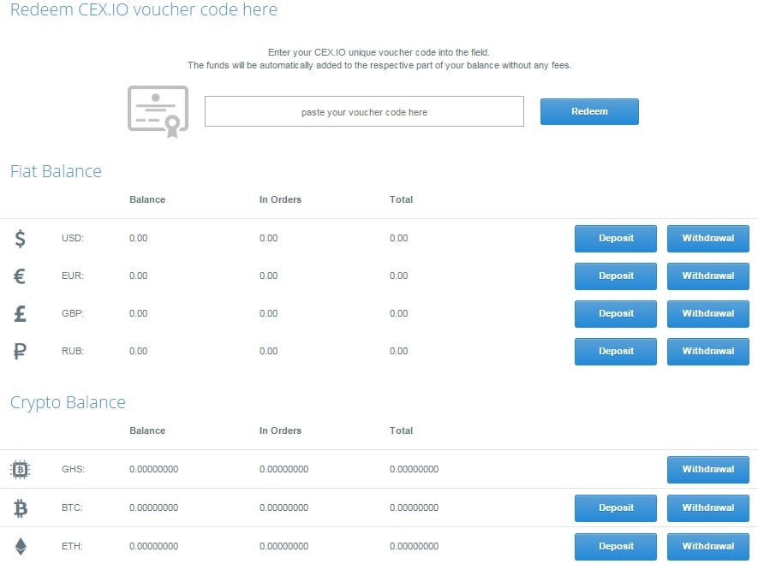Open Withdrawal for ETH
Image resolution: width=758 pixels, height=564 pixels.
click(707, 547)
